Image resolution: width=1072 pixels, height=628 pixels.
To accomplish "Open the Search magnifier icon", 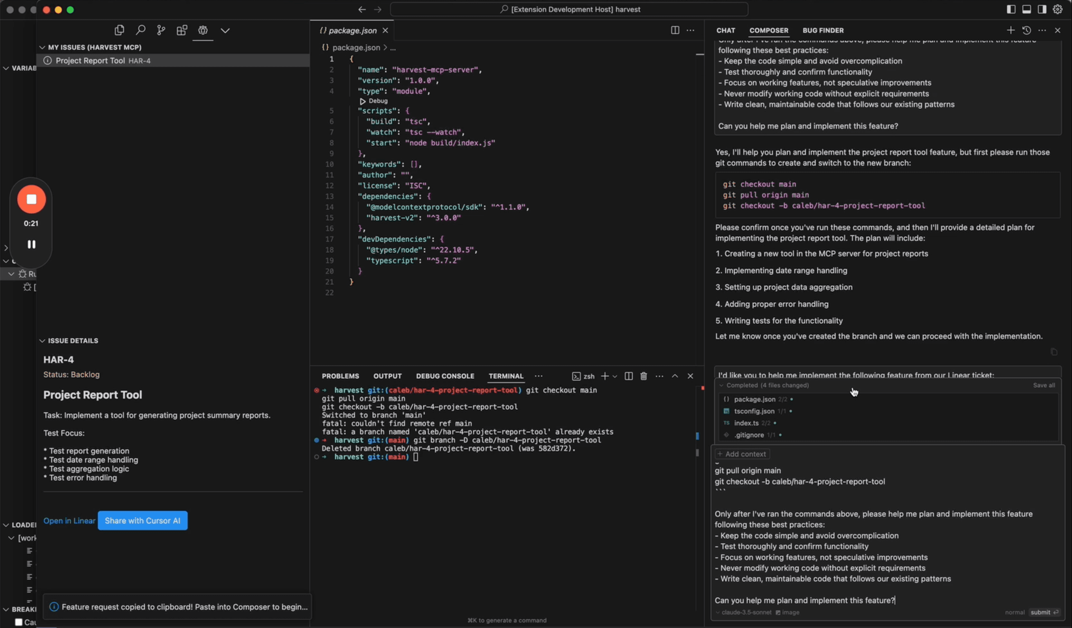I will coord(140,30).
